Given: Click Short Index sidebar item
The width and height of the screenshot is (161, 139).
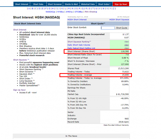Looking at the screenshot, I should [x=26, y=79].
